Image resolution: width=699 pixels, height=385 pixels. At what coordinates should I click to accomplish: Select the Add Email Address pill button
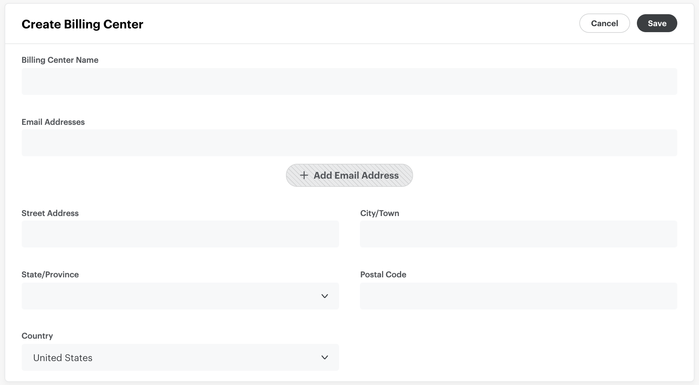pos(349,175)
